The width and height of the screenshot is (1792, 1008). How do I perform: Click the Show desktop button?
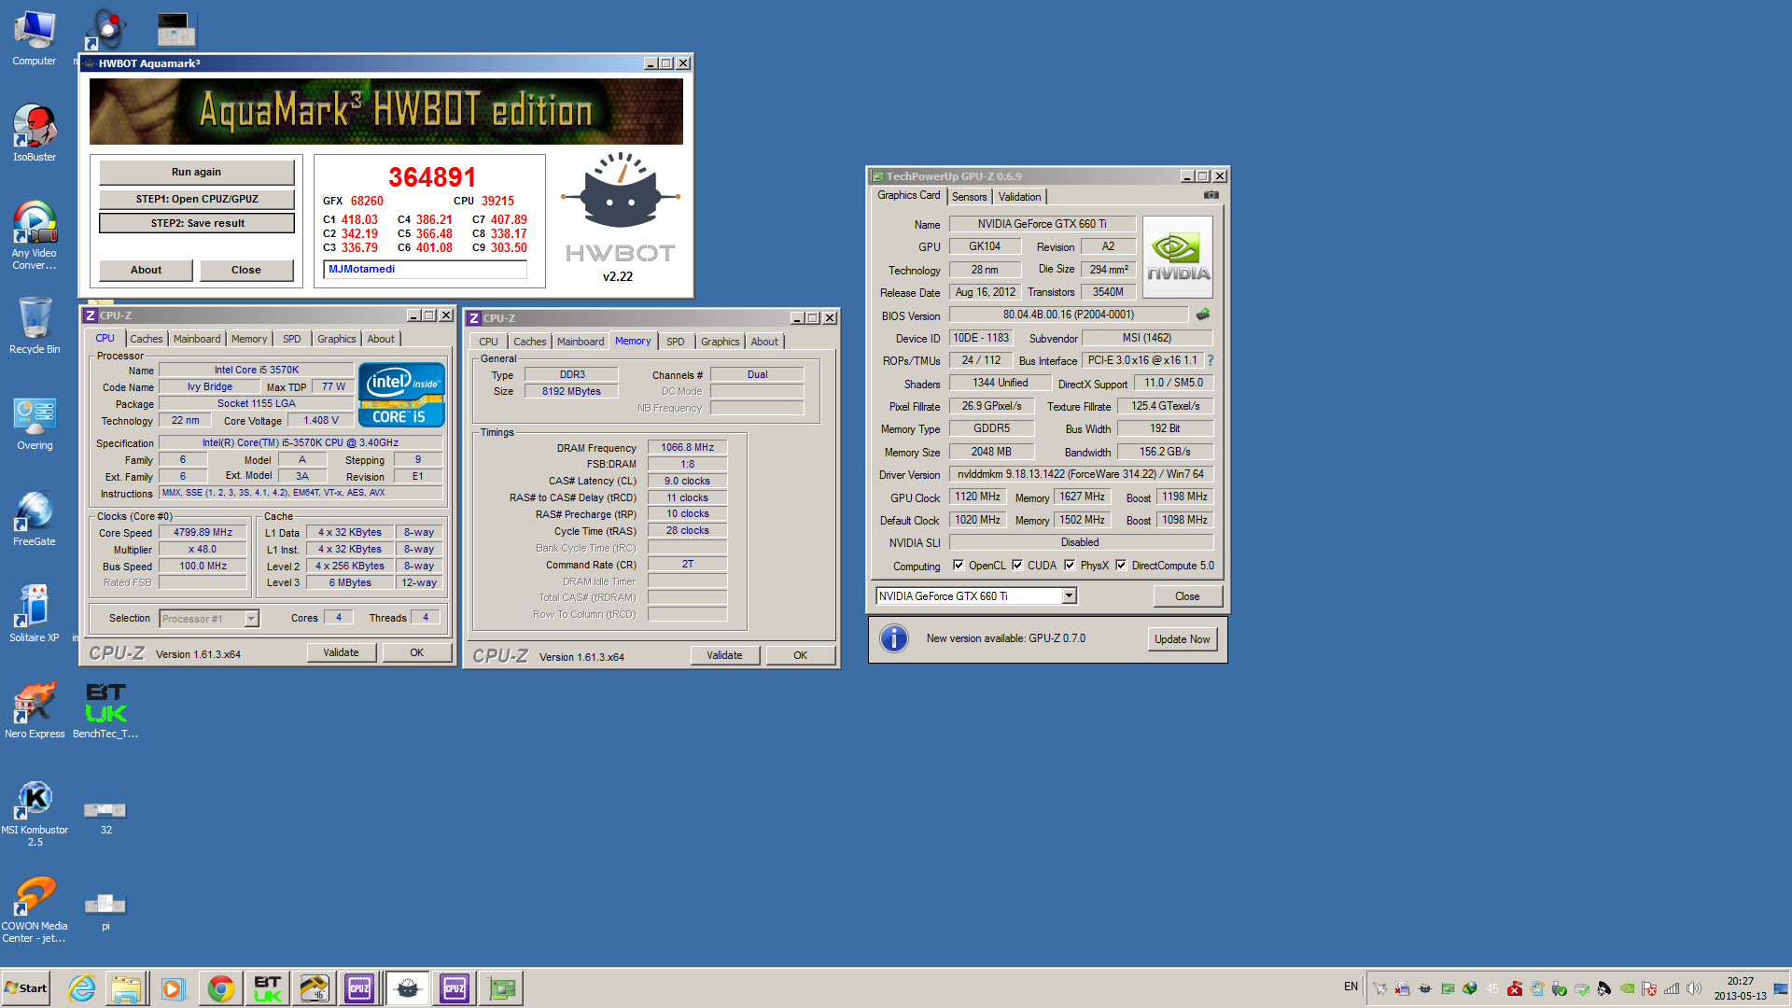click(1781, 988)
